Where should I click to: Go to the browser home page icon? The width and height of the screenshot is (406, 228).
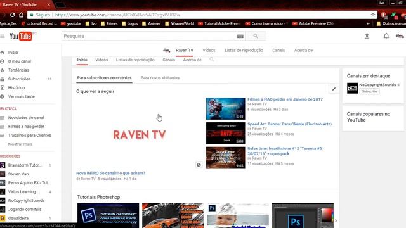point(21,15)
